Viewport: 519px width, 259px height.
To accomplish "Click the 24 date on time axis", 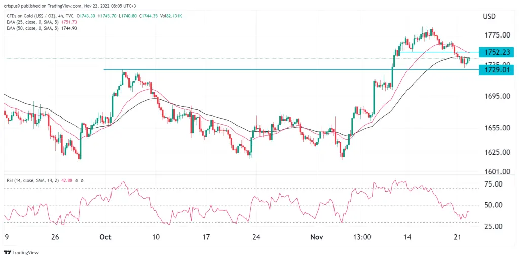I will point(256,237).
